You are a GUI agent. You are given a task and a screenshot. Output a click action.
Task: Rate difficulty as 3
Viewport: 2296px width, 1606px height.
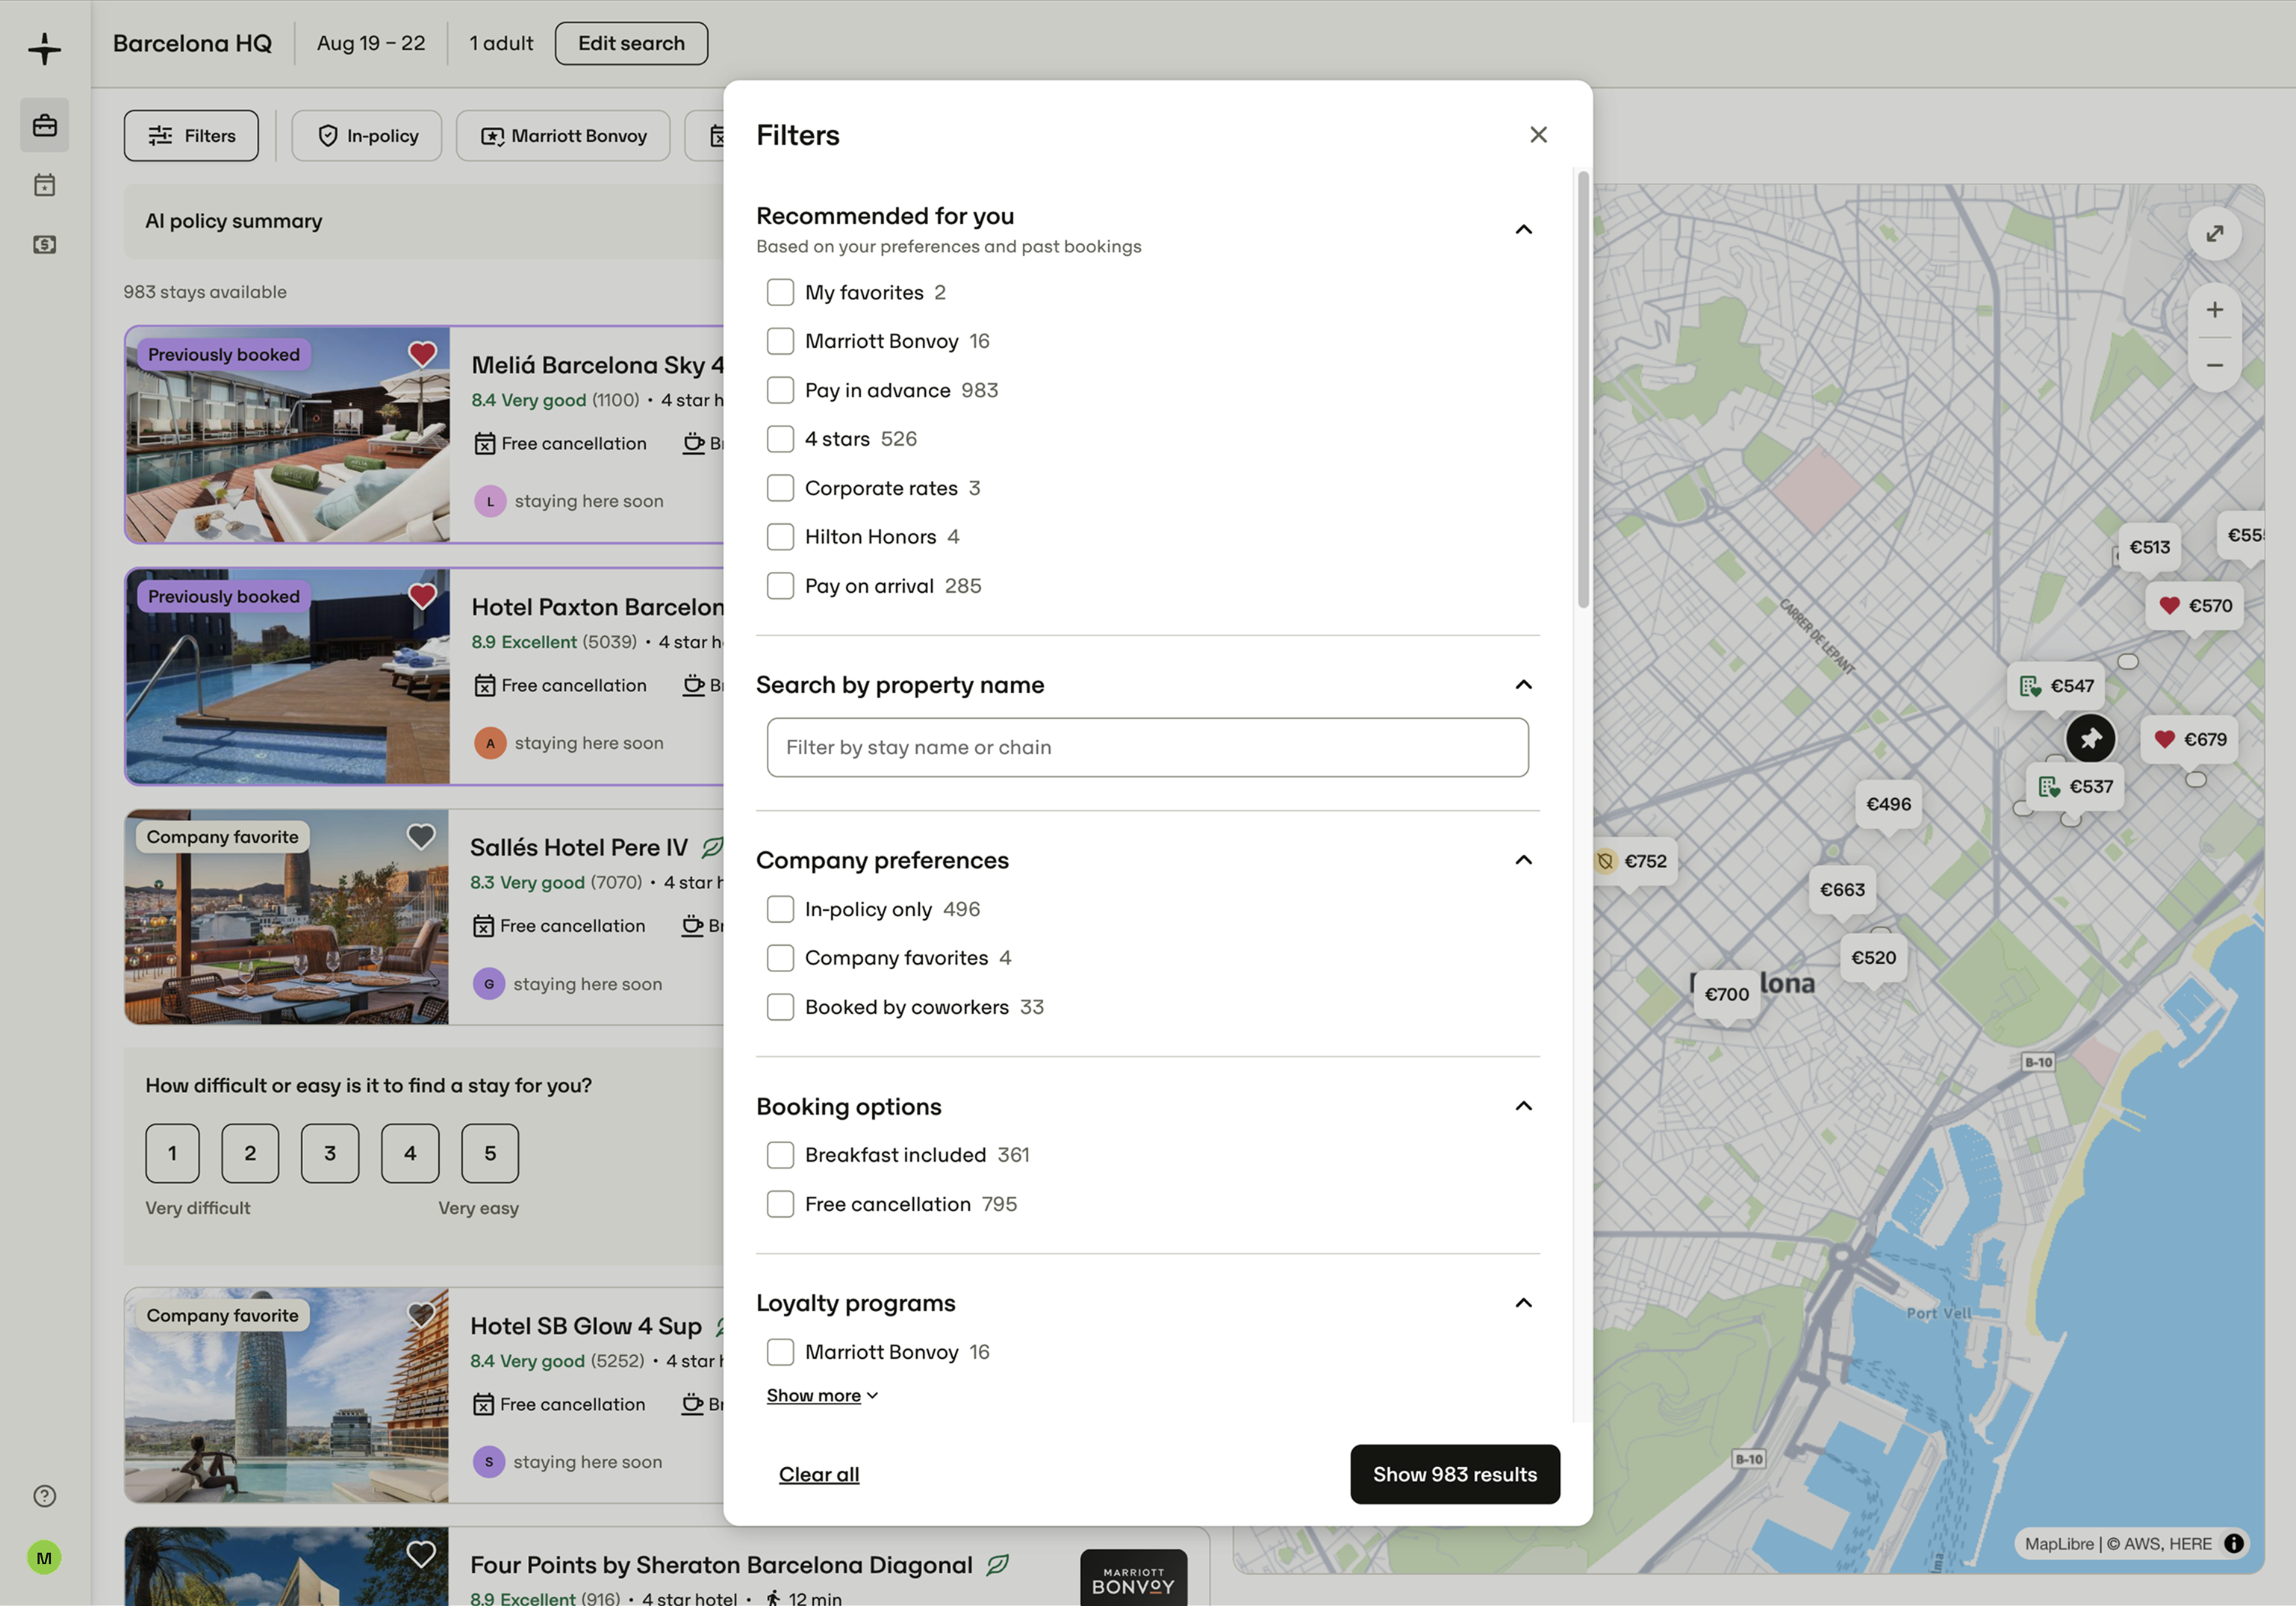330,1153
